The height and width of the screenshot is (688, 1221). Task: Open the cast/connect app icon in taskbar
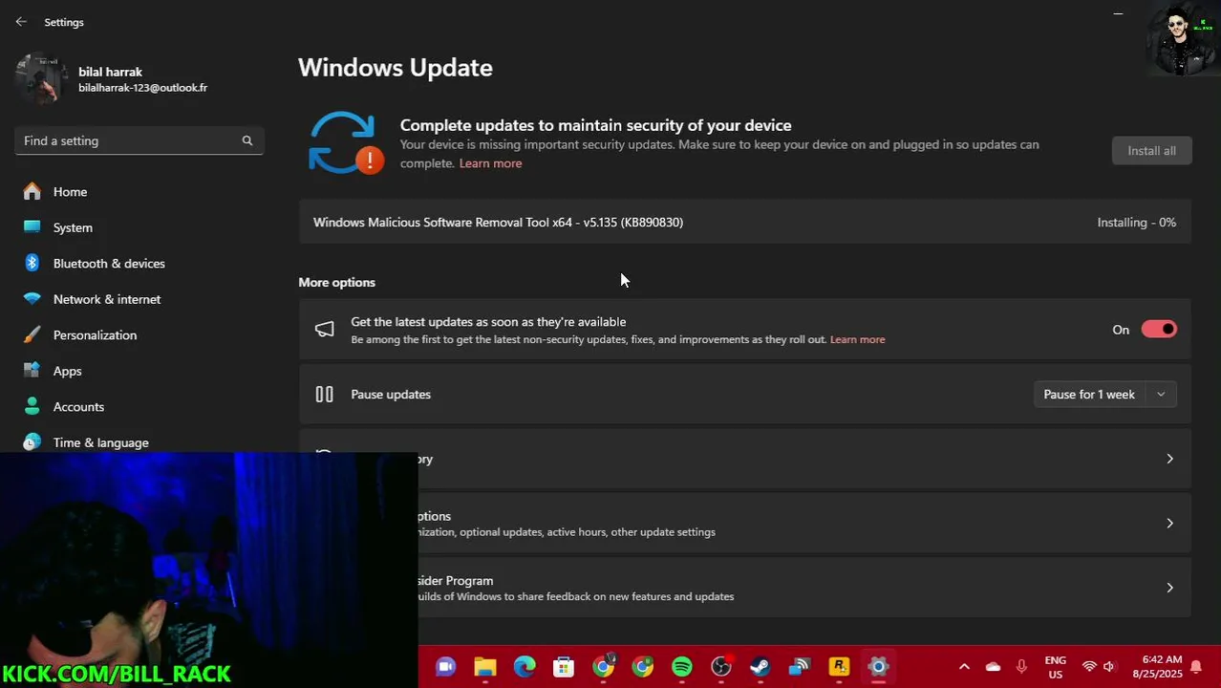click(800, 667)
